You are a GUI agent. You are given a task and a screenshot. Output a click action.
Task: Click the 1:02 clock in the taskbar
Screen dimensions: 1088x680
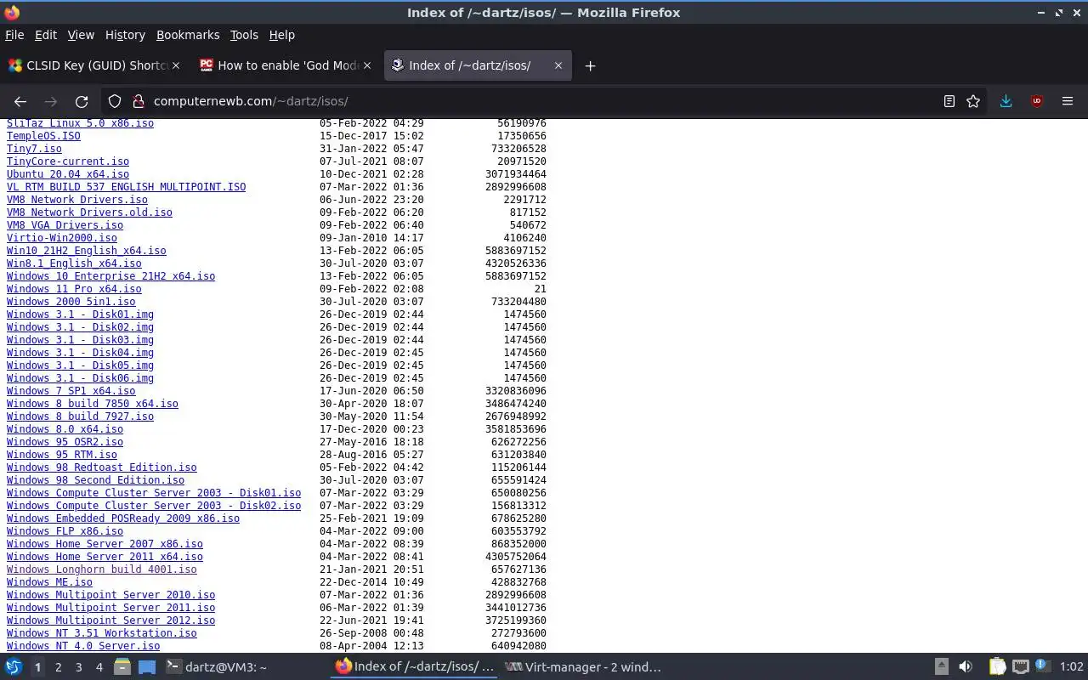pyautogui.click(x=1071, y=667)
